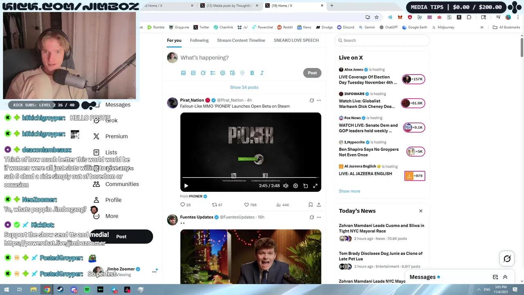Mute the PIONER video volume
The width and height of the screenshot is (524, 295).
pos(286,186)
